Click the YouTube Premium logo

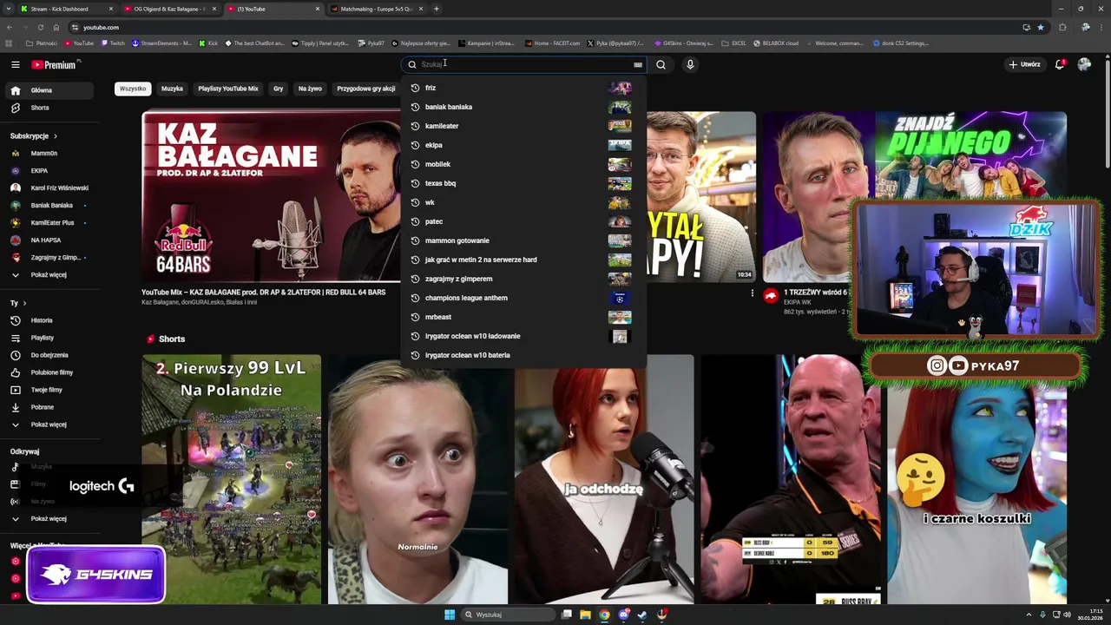pyautogui.click(x=56, y=64)
